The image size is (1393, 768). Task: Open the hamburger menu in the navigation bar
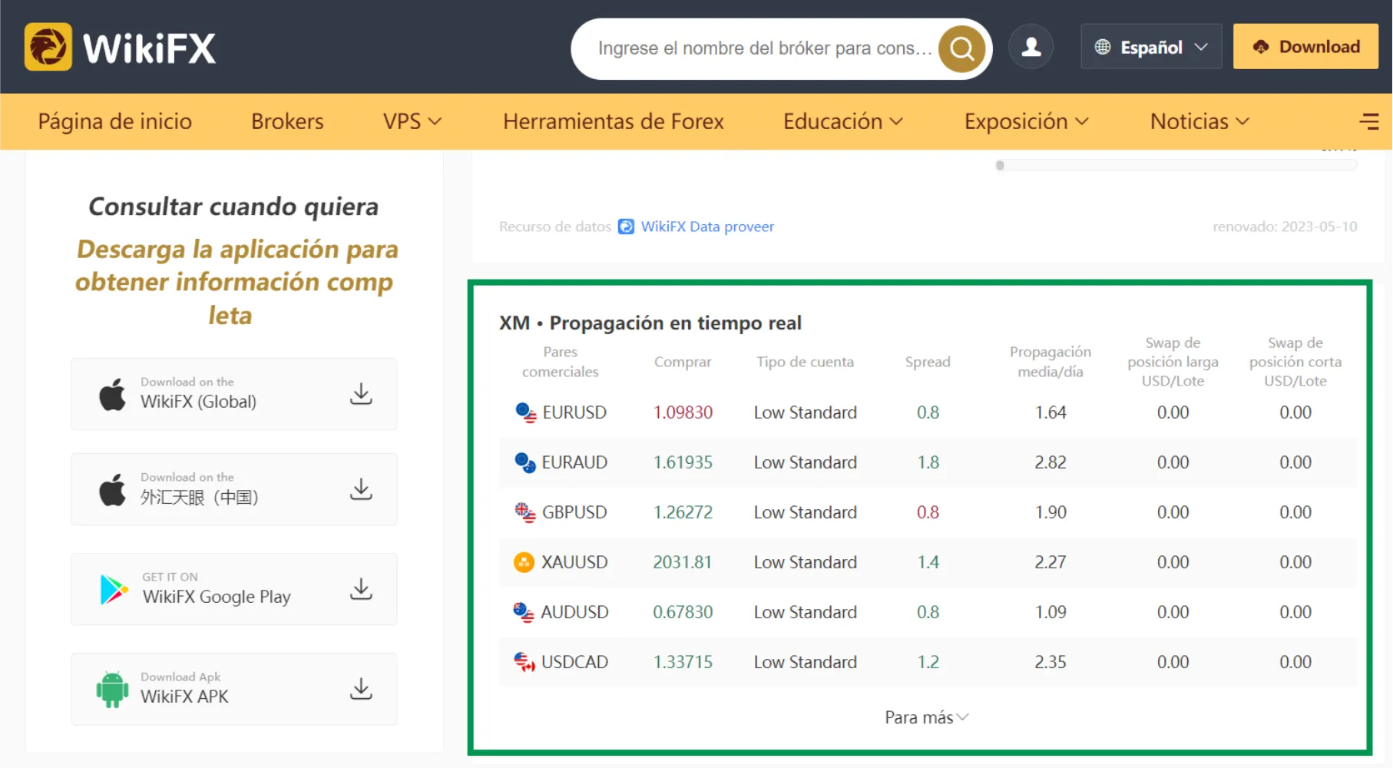pos(1369,121)
